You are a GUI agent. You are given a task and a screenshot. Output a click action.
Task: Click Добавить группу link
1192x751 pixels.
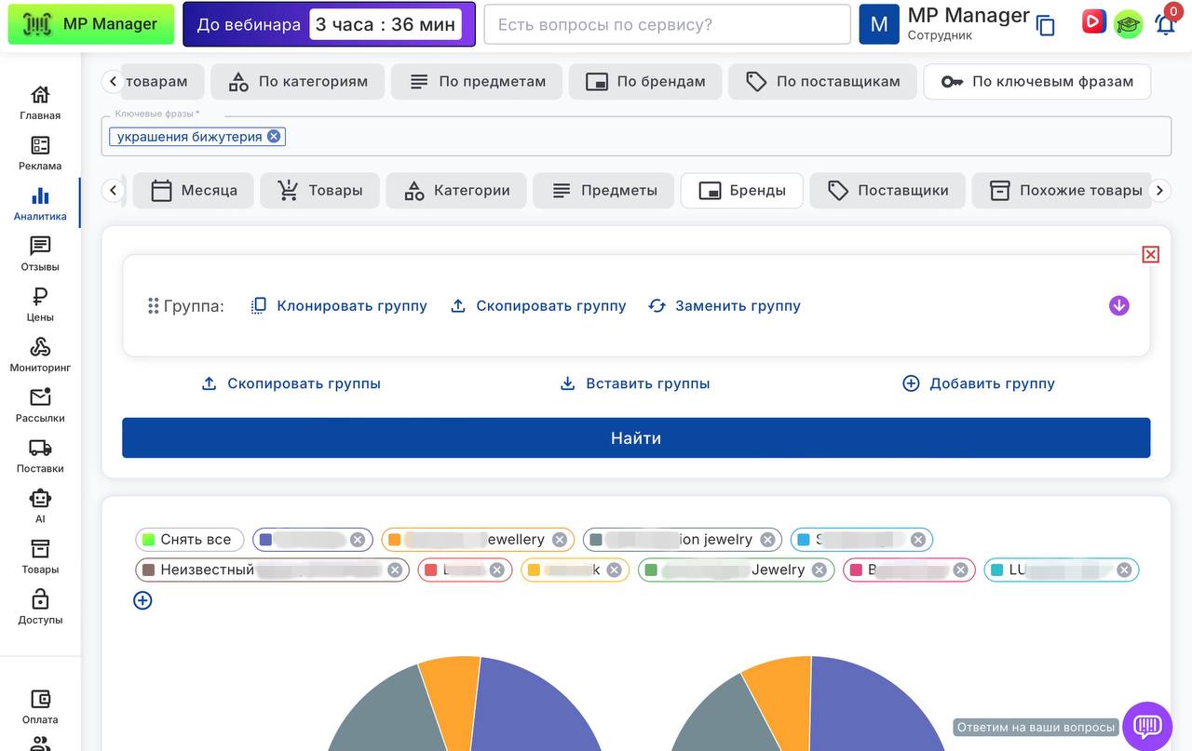point(979,383)
